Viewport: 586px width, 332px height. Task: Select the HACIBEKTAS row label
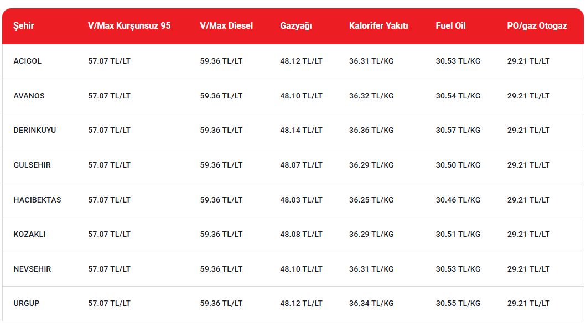pos(37,200)
